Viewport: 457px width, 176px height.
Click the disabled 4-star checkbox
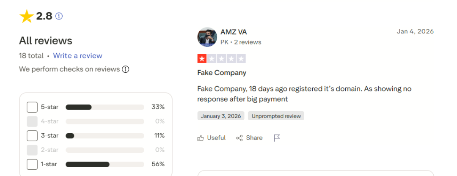[x=32, y=121]
